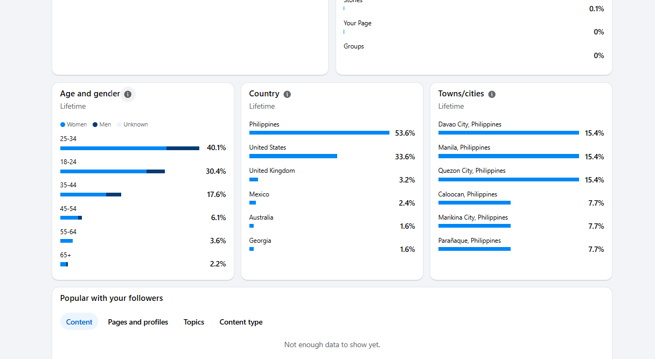Viewport: 655px width, 359px height.
Task: Click the Unknown legend dot
Action: coord(120,124)
